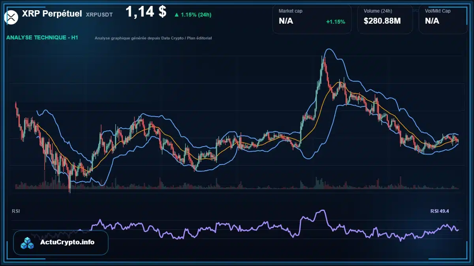Click the 1,14 $ price value
The image size is (474, 266).
coord(146,12)
